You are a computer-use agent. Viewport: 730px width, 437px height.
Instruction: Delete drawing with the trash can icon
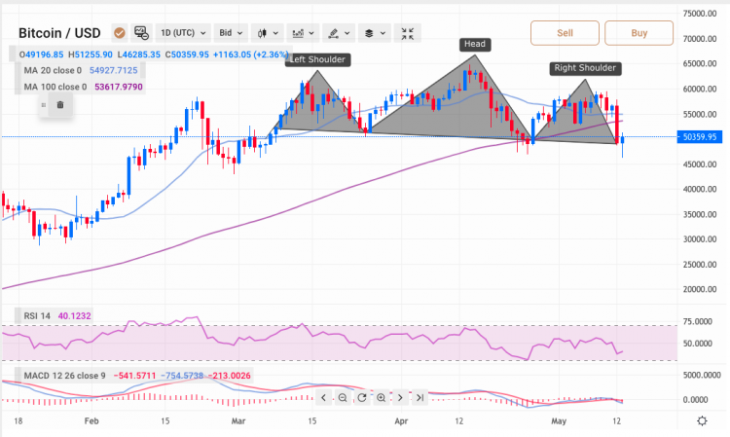click(60, 105)
